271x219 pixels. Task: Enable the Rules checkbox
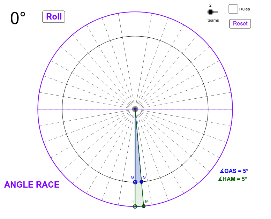click(233, 9)
